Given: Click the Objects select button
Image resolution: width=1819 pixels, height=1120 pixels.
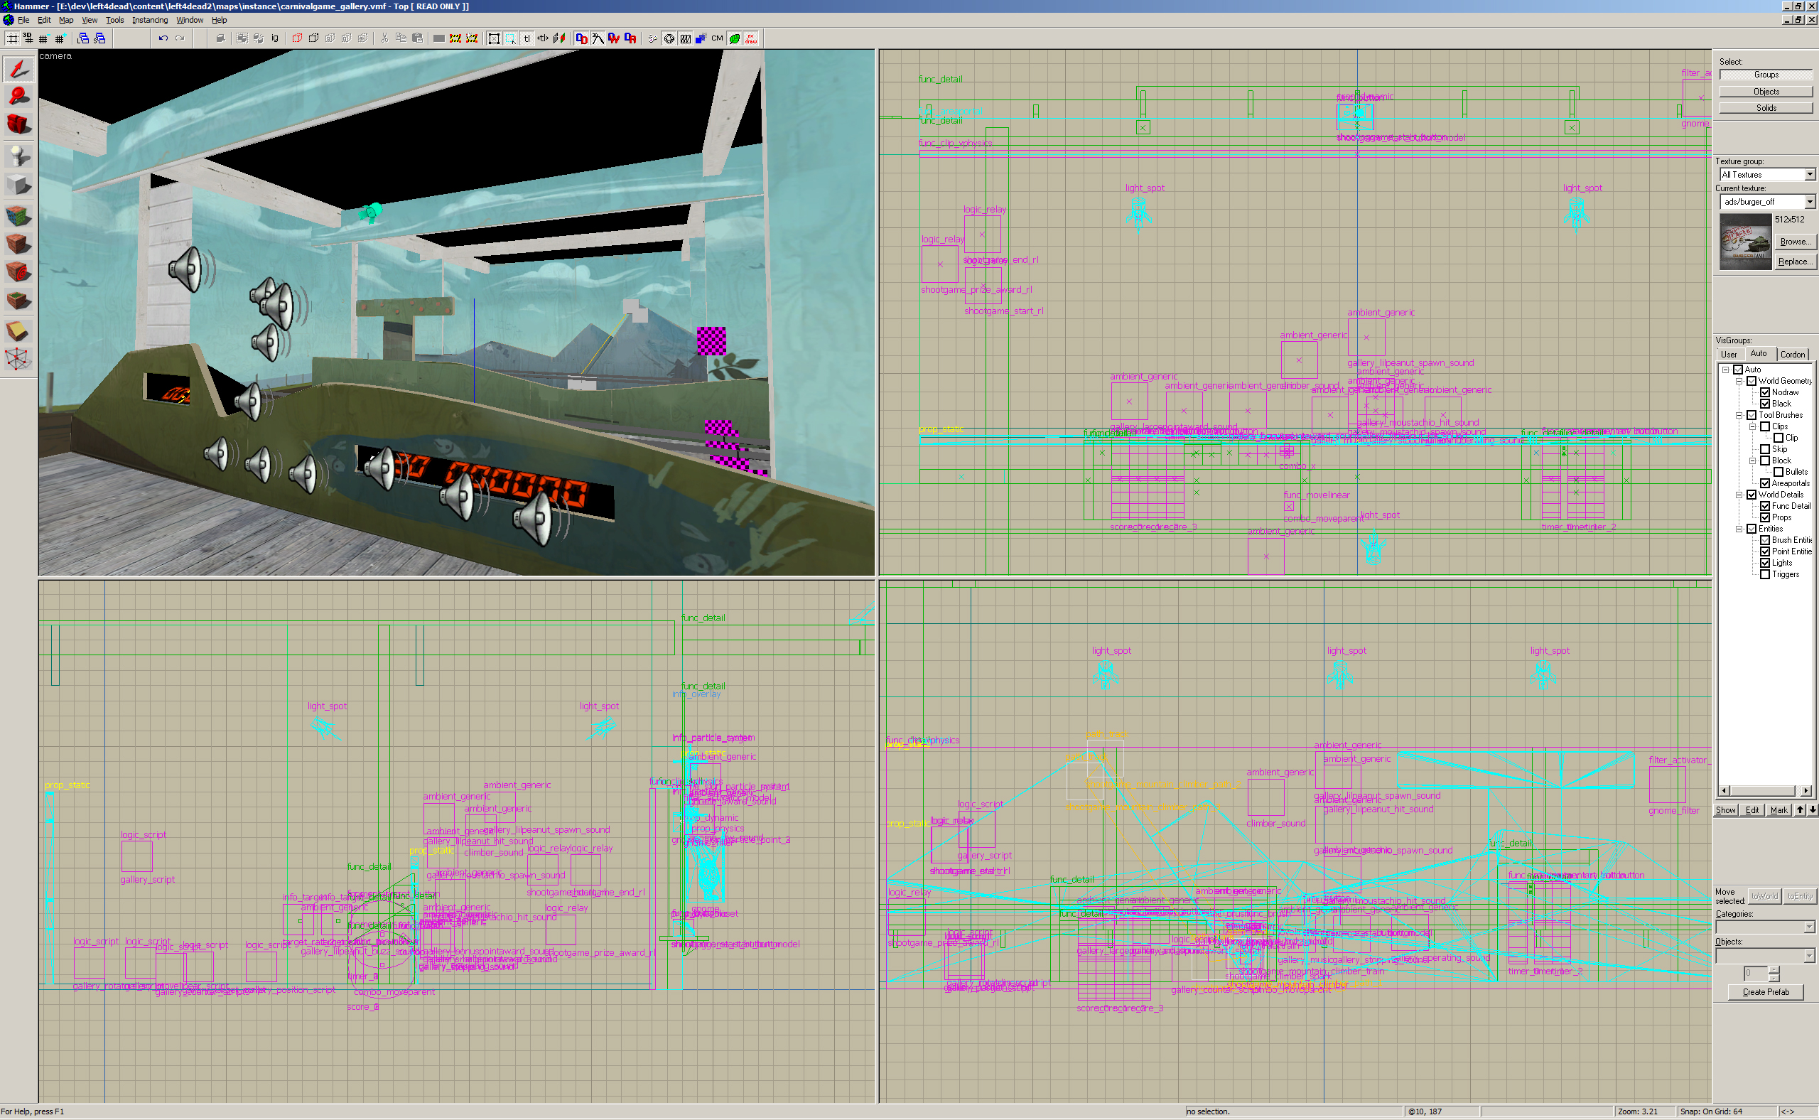Looking at the screenshot, I should [1766, 91].
